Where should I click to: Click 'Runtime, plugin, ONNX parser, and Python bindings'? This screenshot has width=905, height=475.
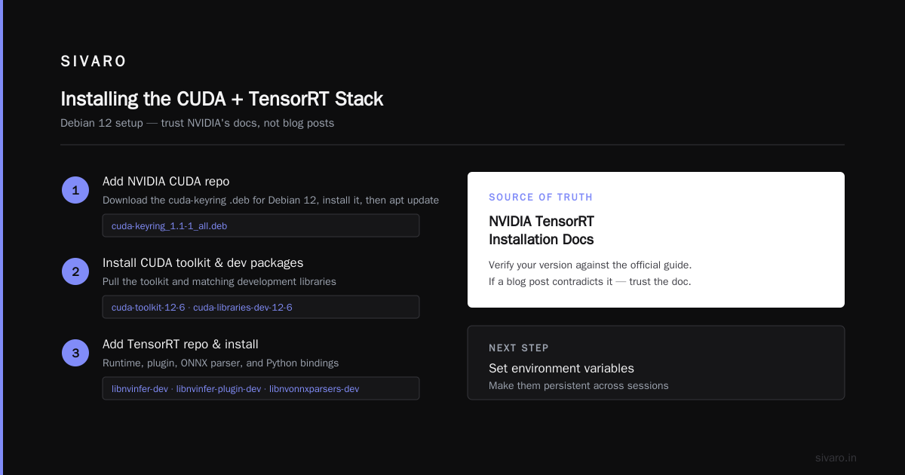click(220, 363)
